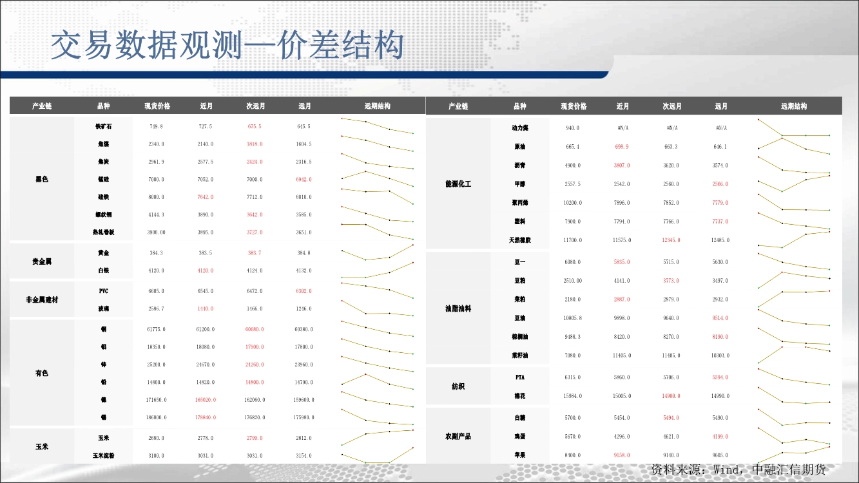Click the 玉米淀粉 far-month value 3154.0
The height and width of the screenshot is (483, 859).
(x=304, y=455)
